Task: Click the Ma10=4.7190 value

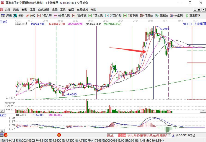Action: (57, 24)
